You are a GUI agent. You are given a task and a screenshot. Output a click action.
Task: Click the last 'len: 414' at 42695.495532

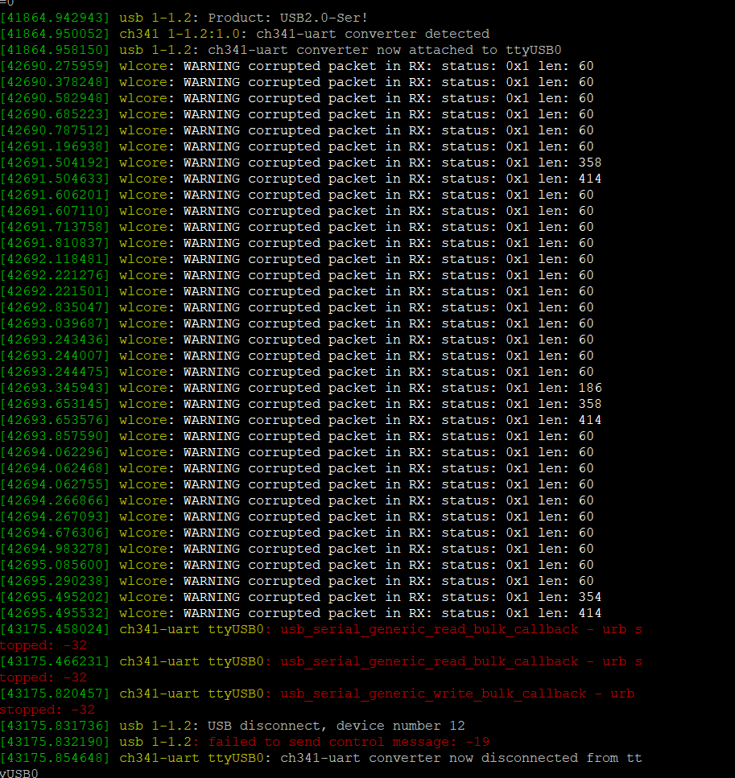570,613
